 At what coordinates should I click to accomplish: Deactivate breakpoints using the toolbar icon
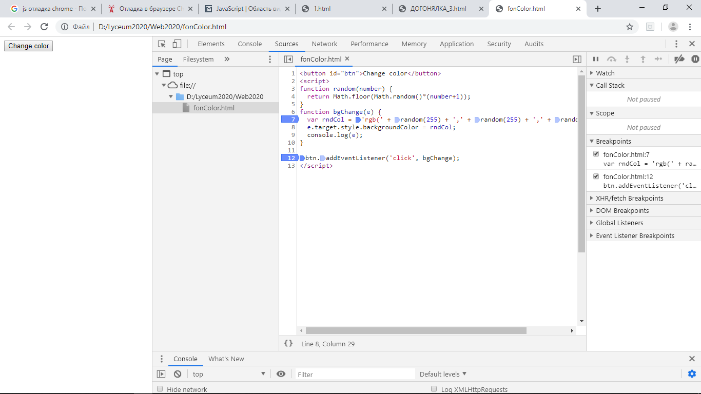[679, 60]
